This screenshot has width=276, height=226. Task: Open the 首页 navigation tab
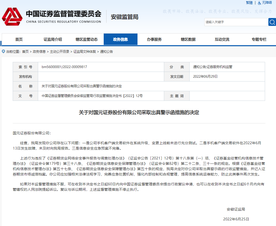coord(19,39)
